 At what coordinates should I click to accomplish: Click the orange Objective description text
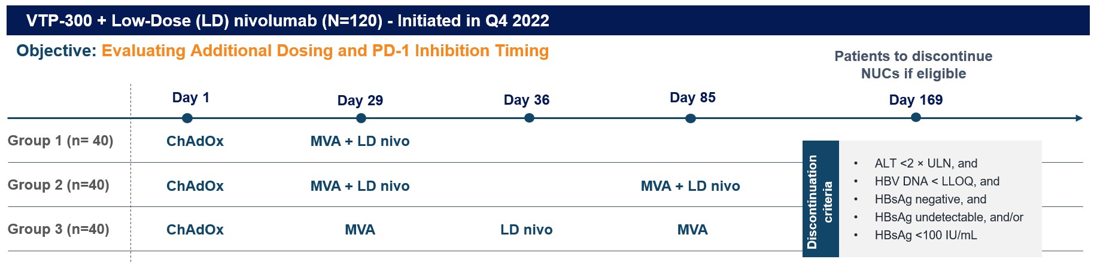[325, 51]
